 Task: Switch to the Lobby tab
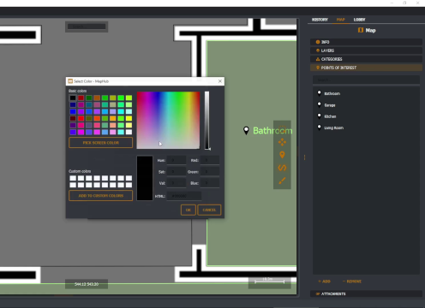359,20
